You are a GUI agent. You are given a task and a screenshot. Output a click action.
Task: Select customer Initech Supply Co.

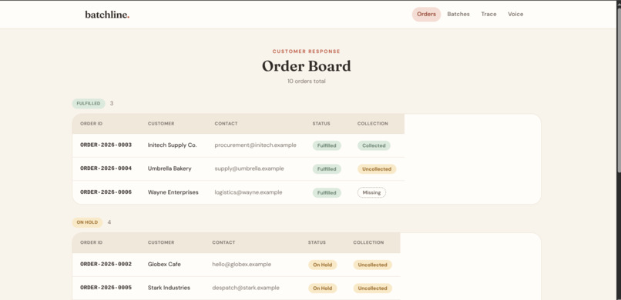tap(173, 145)
